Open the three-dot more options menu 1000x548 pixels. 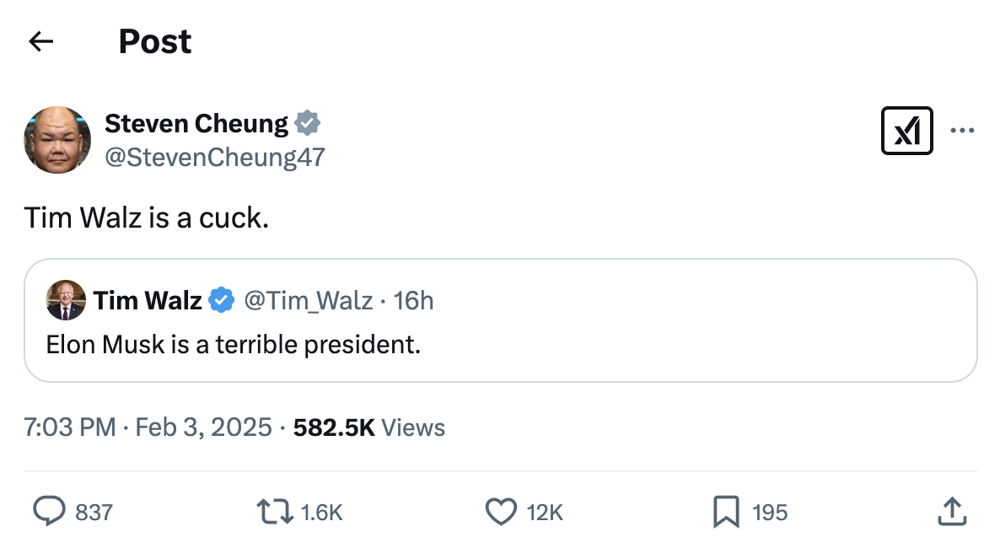click(x=962, y=131)
